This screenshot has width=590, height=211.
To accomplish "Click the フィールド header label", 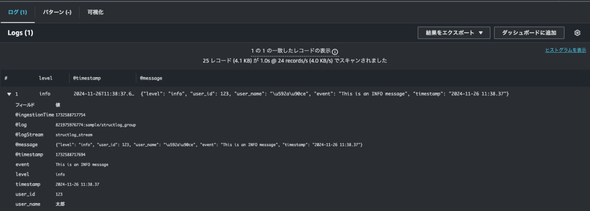I will point(25,105).
